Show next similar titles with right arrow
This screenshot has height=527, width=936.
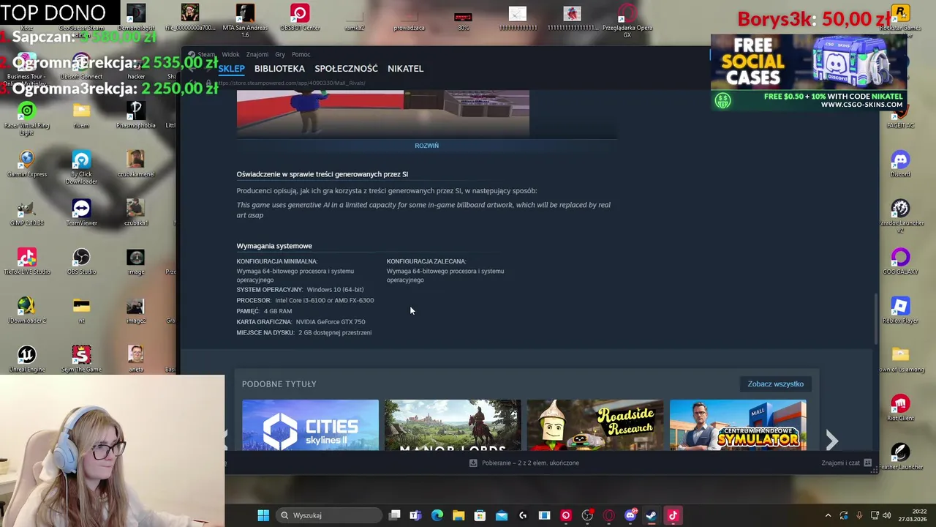click(x=831, y=440)
